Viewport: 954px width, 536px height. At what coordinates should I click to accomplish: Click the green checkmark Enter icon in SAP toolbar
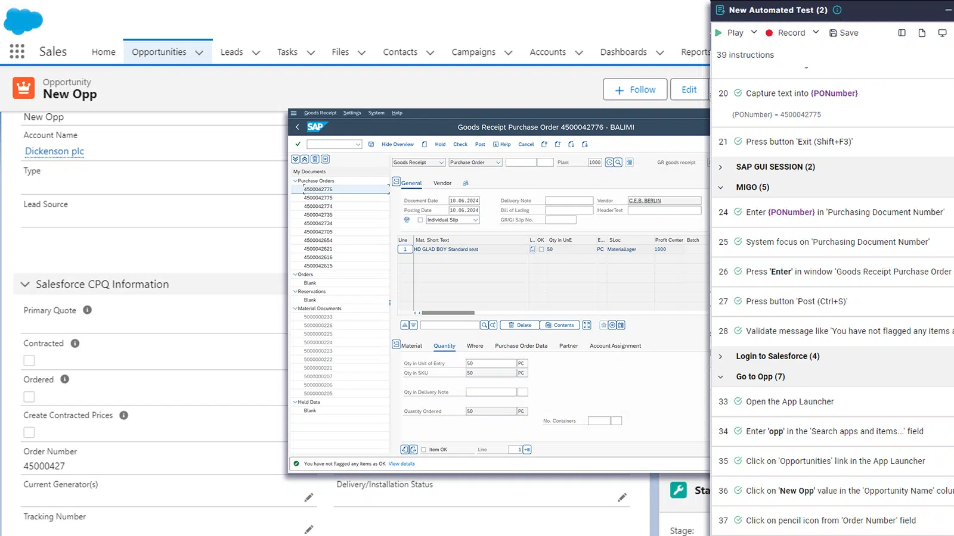tap(298, 144)
